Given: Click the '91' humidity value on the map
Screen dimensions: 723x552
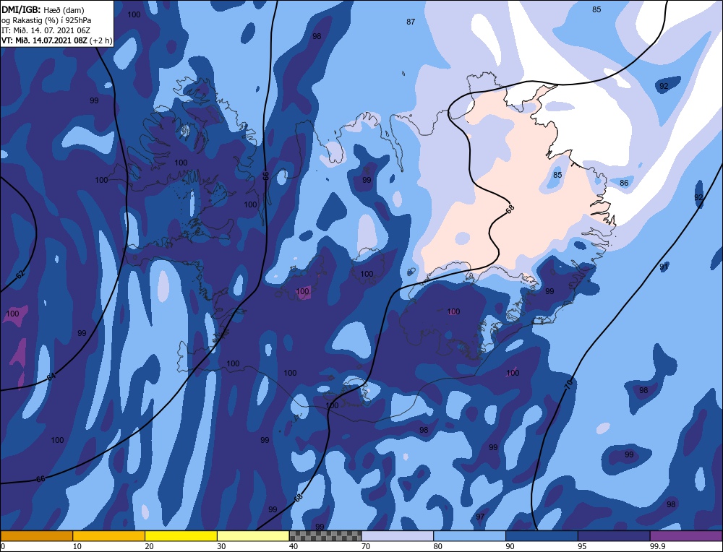Looking at the screenshot, I should 664,267.
